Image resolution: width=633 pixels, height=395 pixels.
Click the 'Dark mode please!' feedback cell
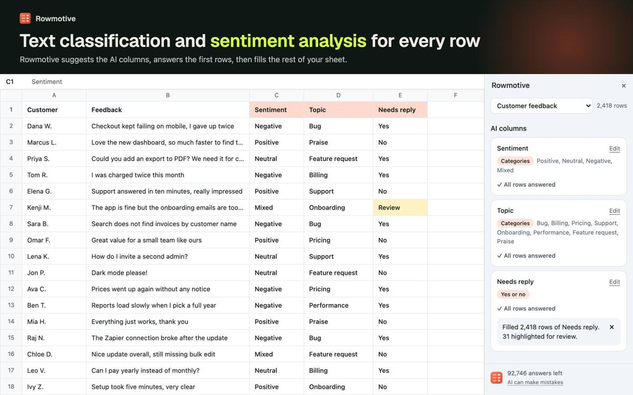[x=168, y=273]
